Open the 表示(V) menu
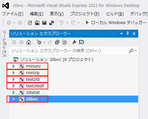The image size is (148, 119). click(57, 14)
